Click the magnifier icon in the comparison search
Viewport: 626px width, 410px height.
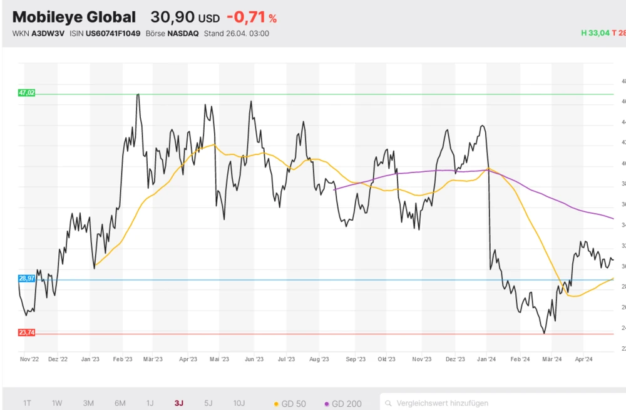click(x=389, y=403)
